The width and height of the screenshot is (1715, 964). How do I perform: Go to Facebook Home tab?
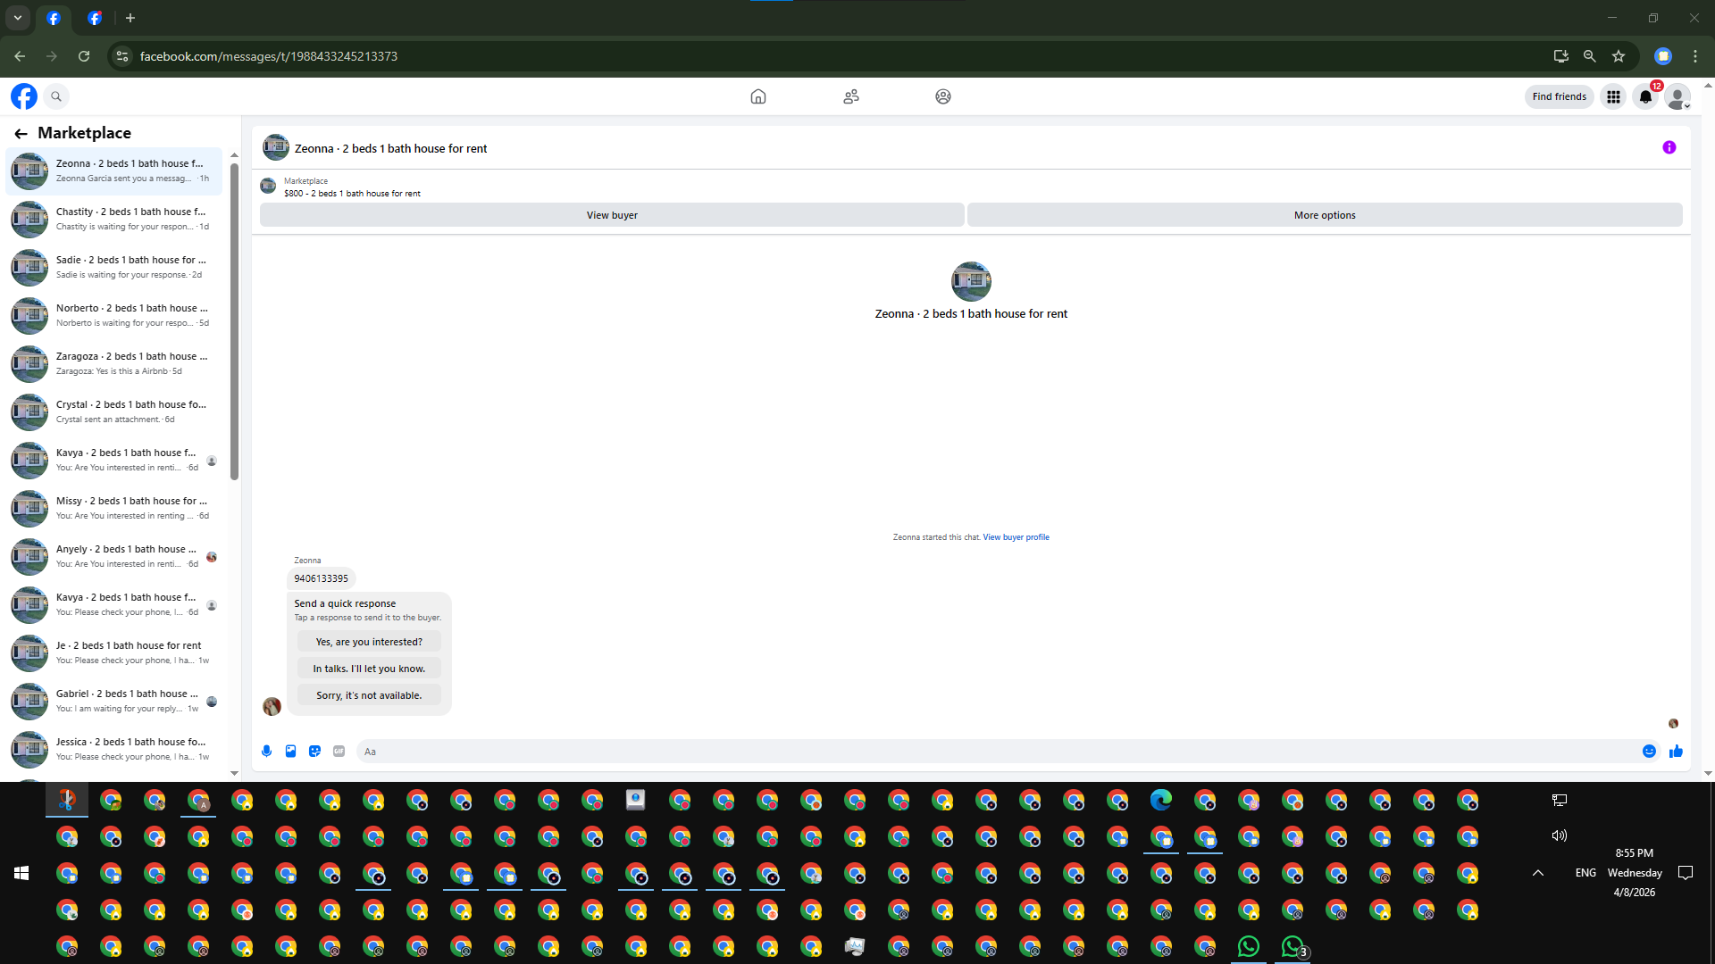pos(758,97)
